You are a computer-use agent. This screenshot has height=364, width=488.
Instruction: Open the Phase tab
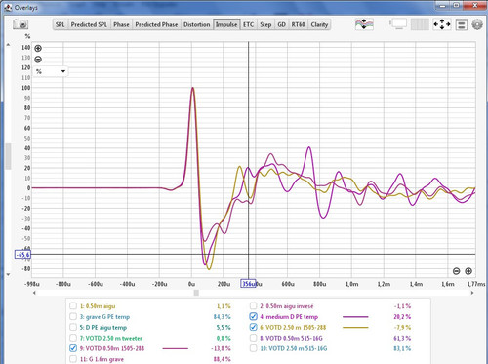tap(121, 24)
